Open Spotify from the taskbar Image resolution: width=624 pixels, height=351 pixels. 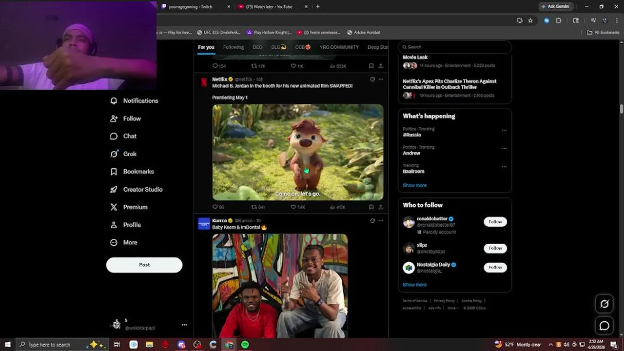245,345
